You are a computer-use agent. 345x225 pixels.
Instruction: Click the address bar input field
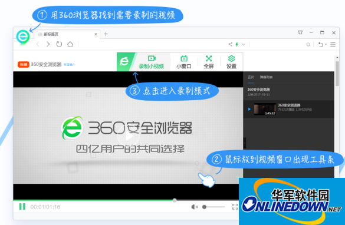click(153, 44)
